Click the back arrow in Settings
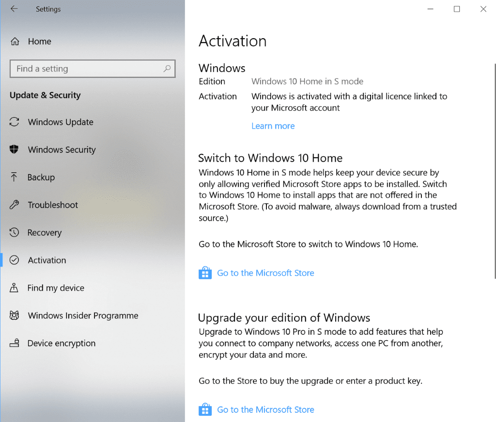This screenshot has width=496, height=422. [x=14, y=9]
